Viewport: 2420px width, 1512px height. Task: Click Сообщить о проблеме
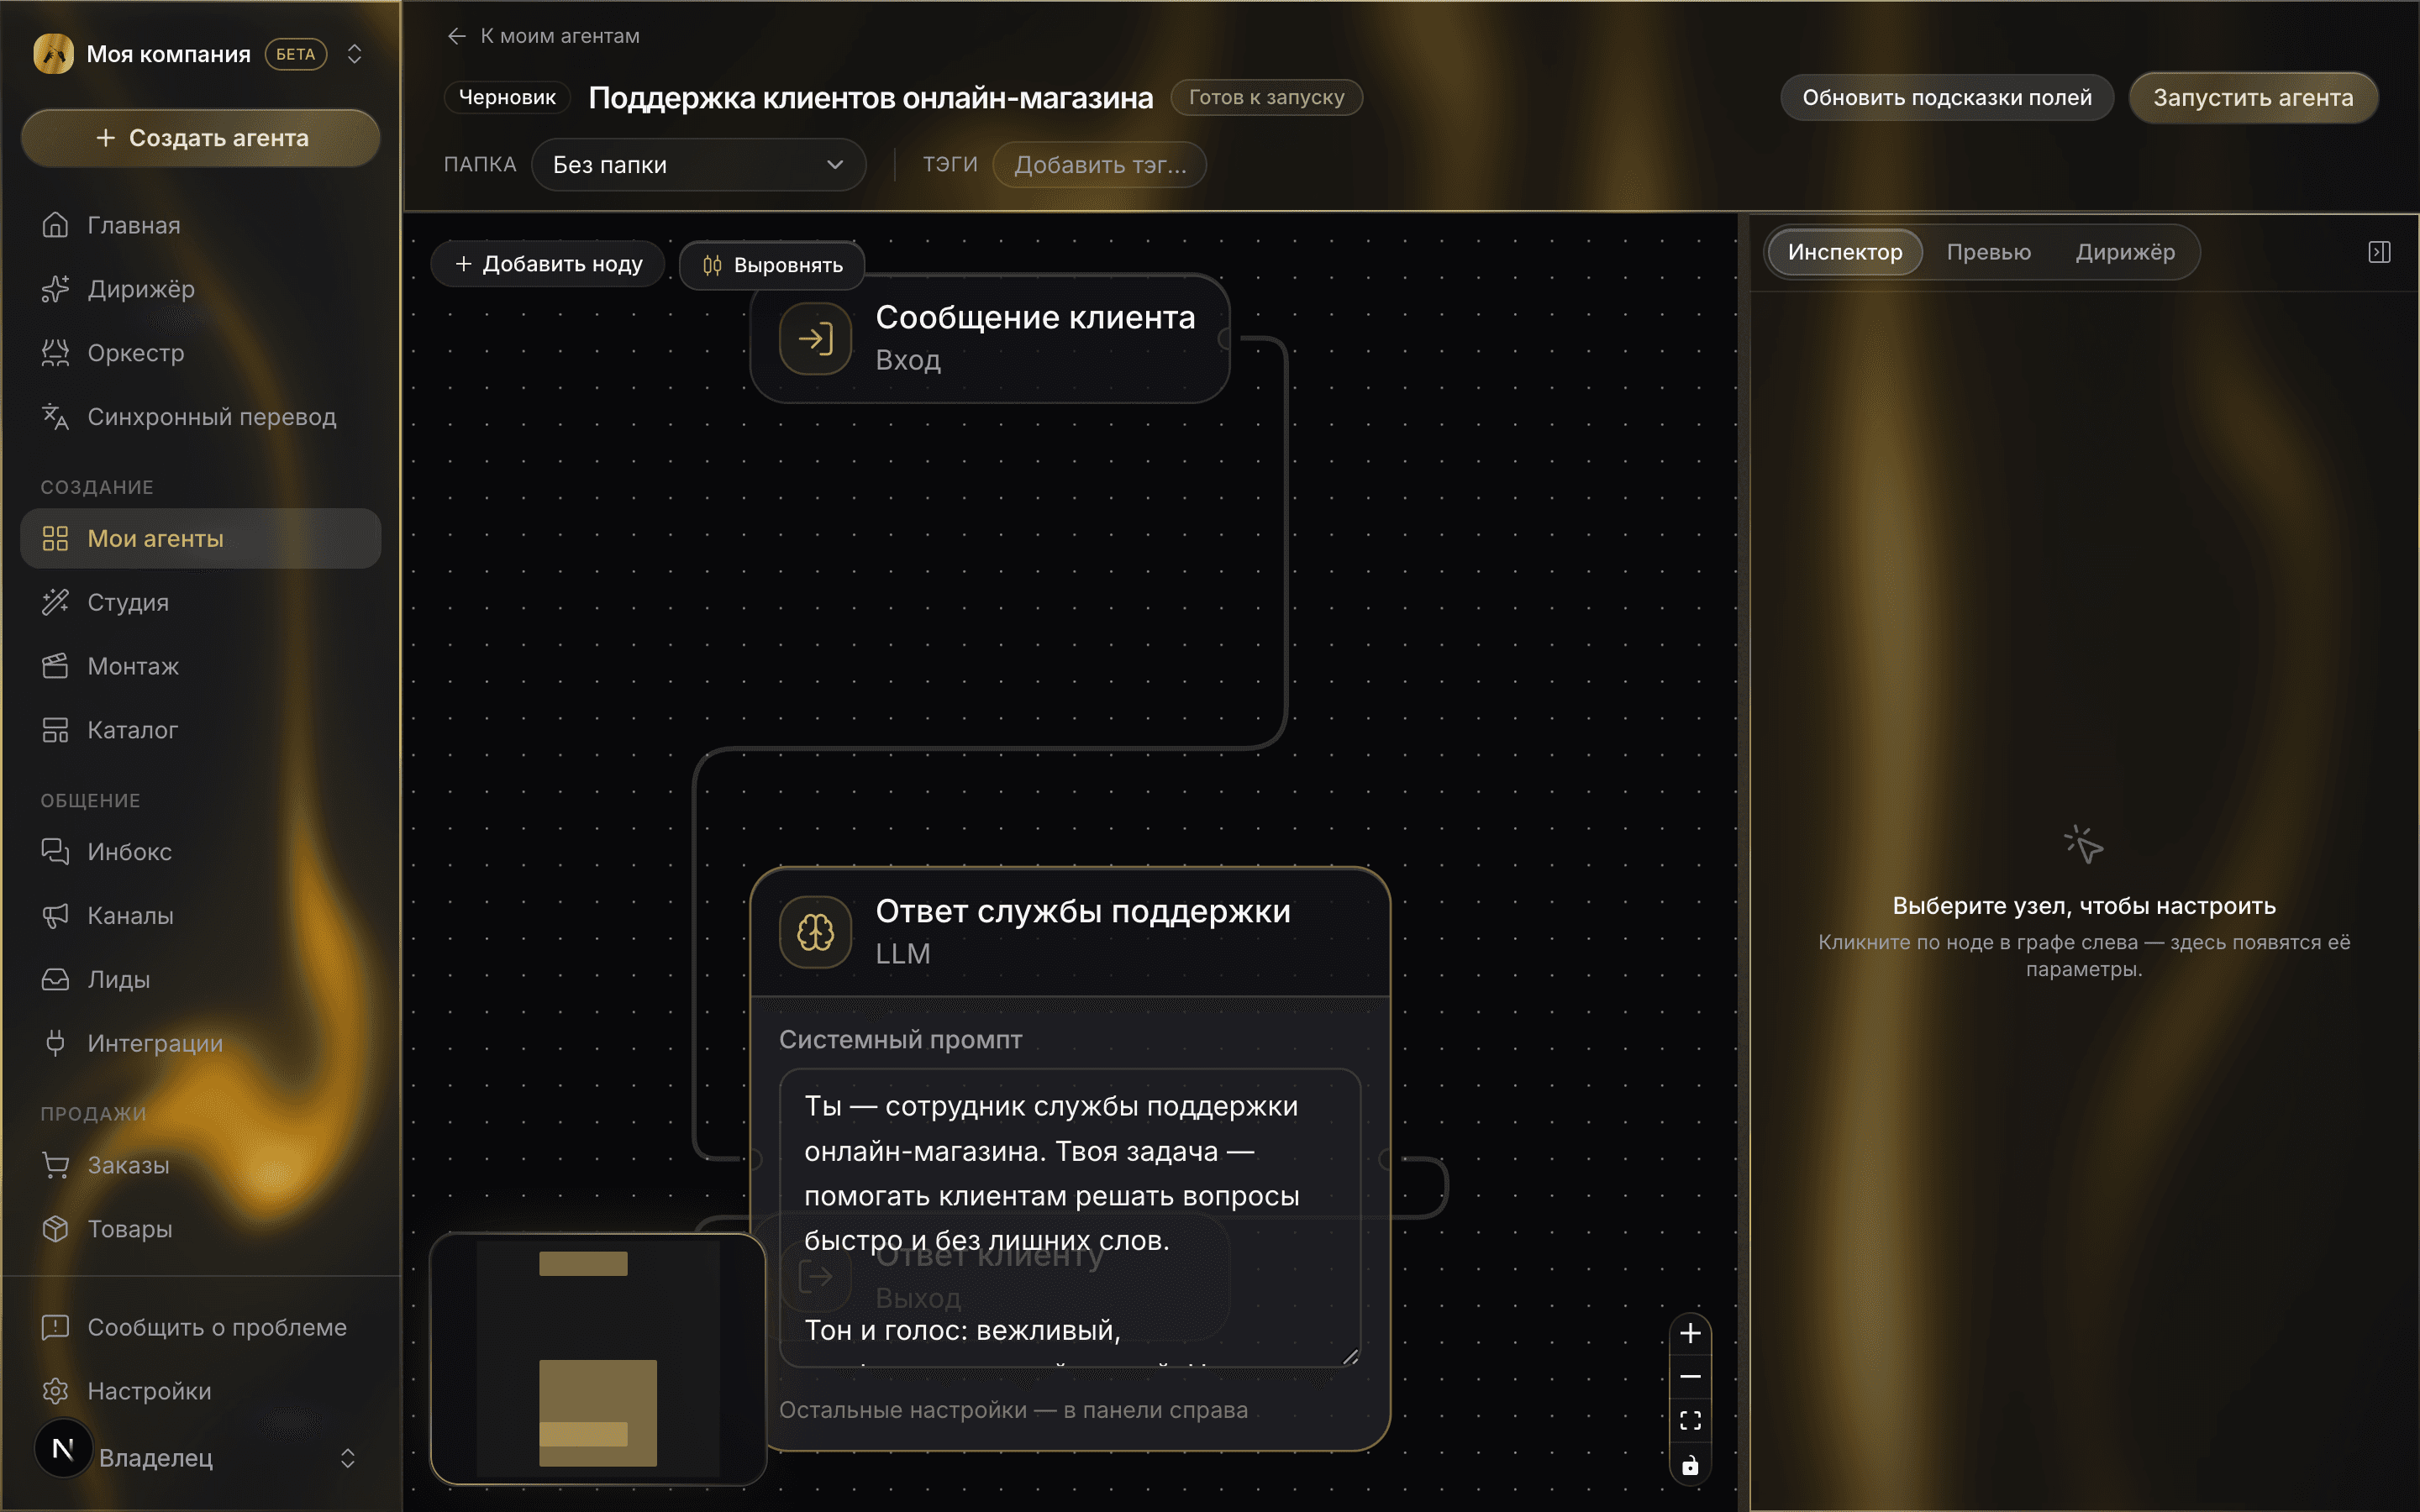click(x=200, y=1327)
